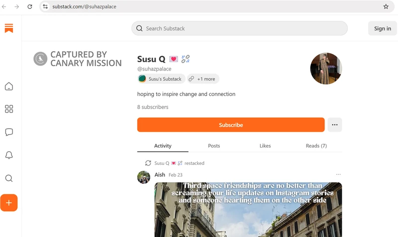Click the browser address bar URL

pos(84,6)
